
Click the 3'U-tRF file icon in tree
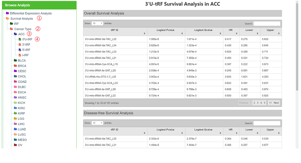coord(19,39)
